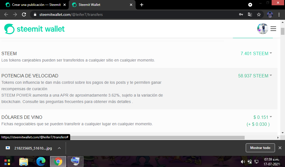Click Mostrar todo downloads button
Image resolution: width=285 pixels, height=167 pixels.
coord(260,148)
